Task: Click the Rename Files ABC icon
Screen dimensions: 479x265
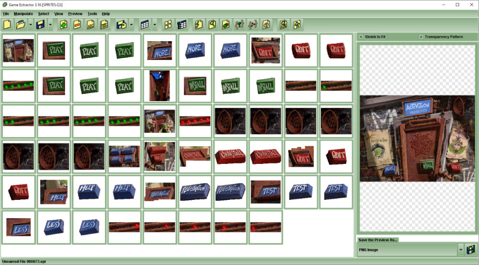Action: [91, 24]
